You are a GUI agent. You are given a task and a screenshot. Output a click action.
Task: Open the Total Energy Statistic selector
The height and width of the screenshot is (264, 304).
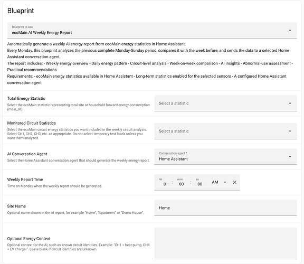pyautogui.click(x=225, y=103)
